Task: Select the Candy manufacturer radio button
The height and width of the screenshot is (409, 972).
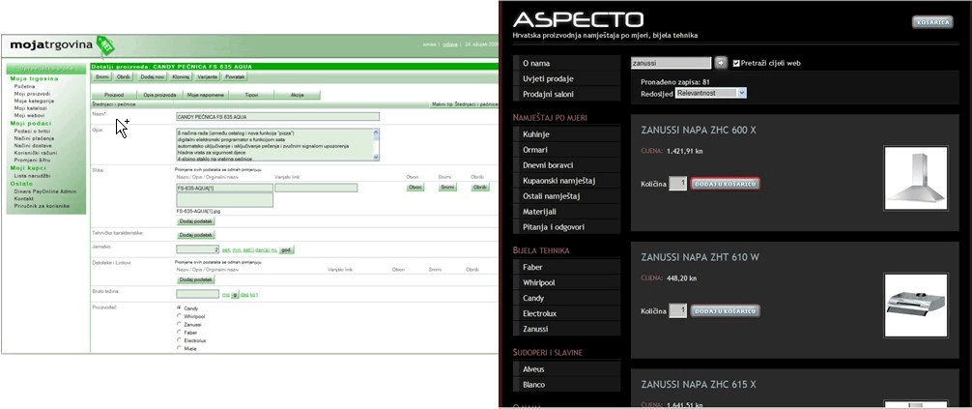Action: pyautogui.click(x=179, y=307)
